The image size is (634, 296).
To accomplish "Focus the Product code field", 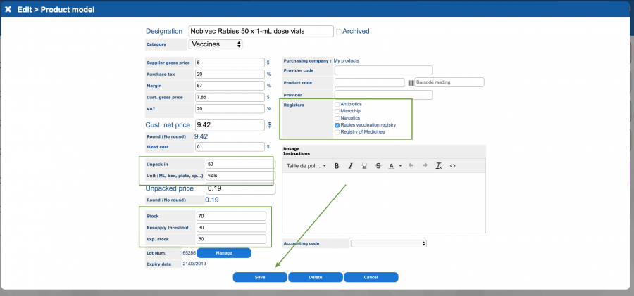I will click(370, 82).
